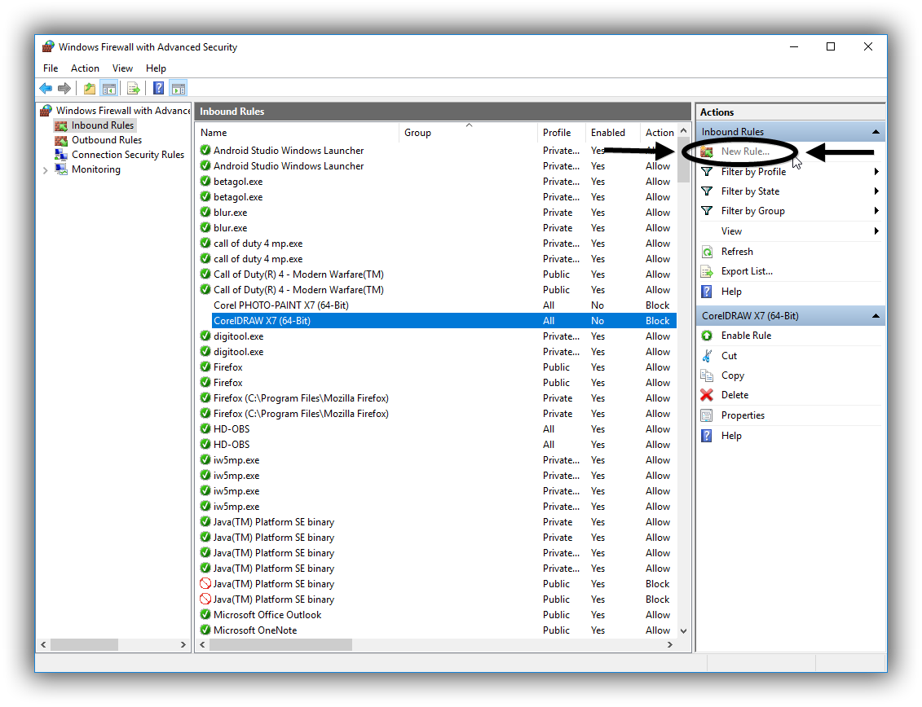Sort rules by the Group column header
Image resolution: width=922 pixels, height=707 pixels.
tap(468, 133)
